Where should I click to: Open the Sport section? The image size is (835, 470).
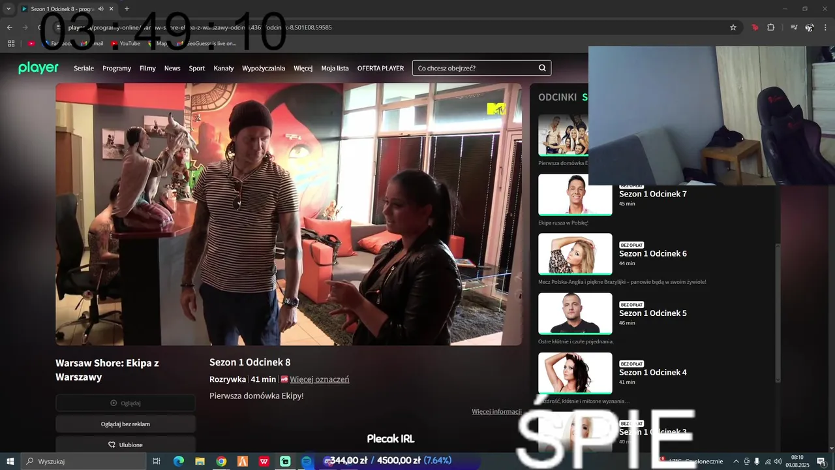click(x=197, y=68)
